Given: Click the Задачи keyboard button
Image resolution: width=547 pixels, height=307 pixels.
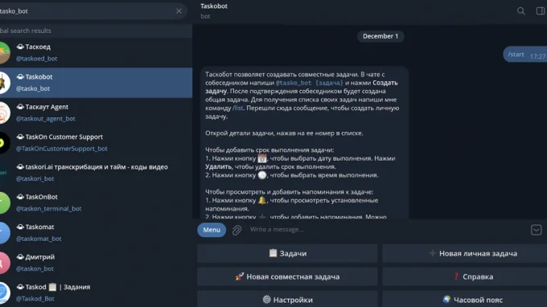Looking at the screenshot, I should click(x=287, y=253).
